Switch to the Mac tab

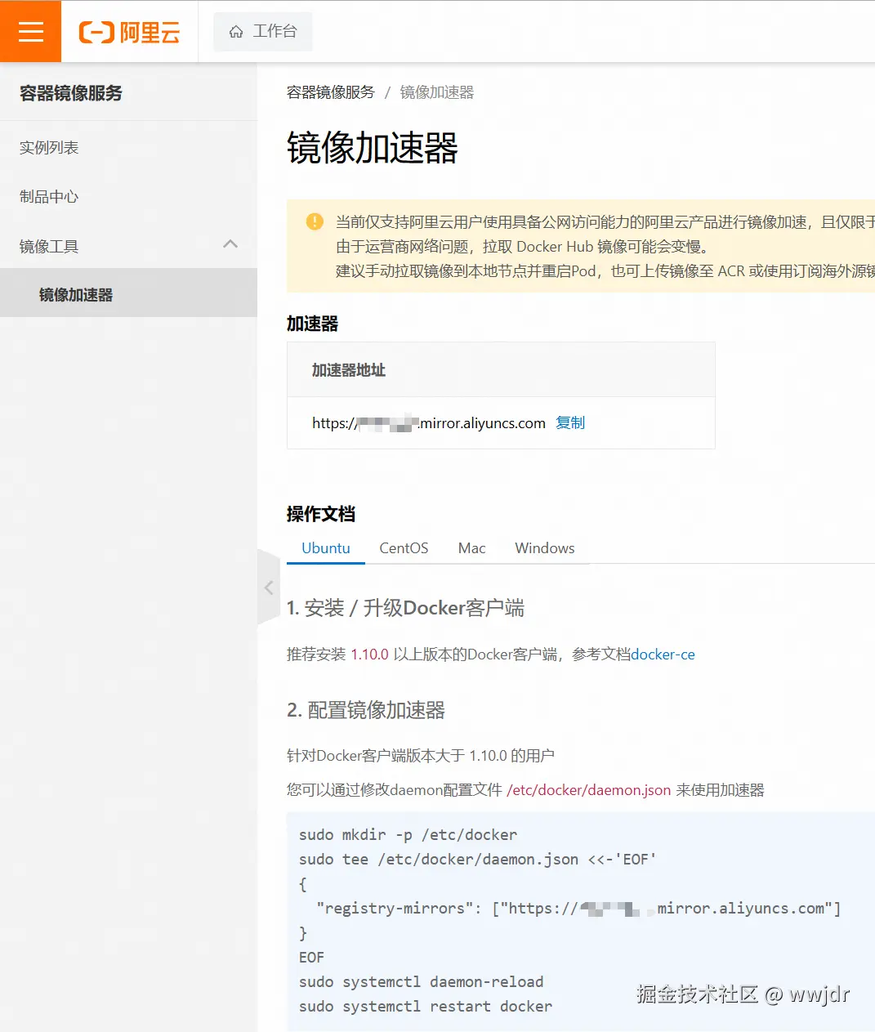472,548
